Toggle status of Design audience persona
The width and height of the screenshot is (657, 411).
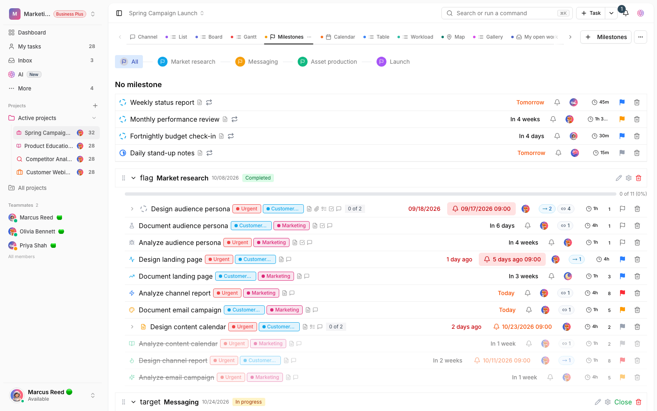coord(144,209)
